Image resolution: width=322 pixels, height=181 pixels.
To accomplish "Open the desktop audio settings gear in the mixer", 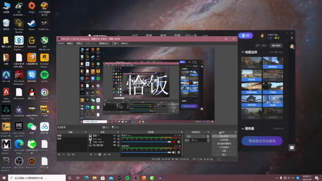I will (x=179, y=152).
